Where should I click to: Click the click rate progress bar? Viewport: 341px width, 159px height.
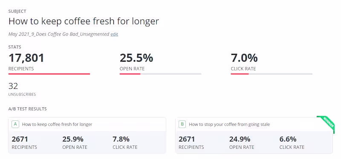pyautogui.click(x=272, y=74)
